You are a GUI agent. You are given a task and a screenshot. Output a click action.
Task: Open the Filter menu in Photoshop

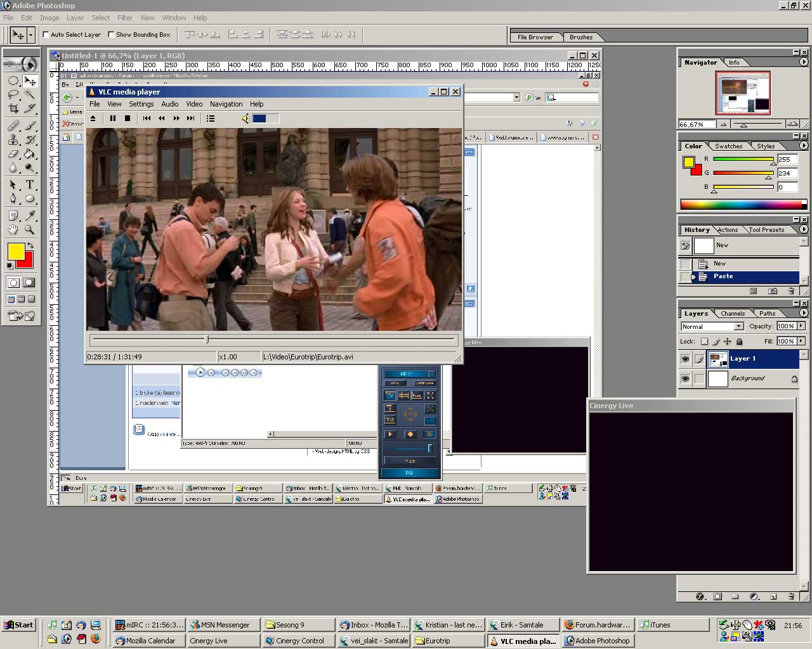125,18
